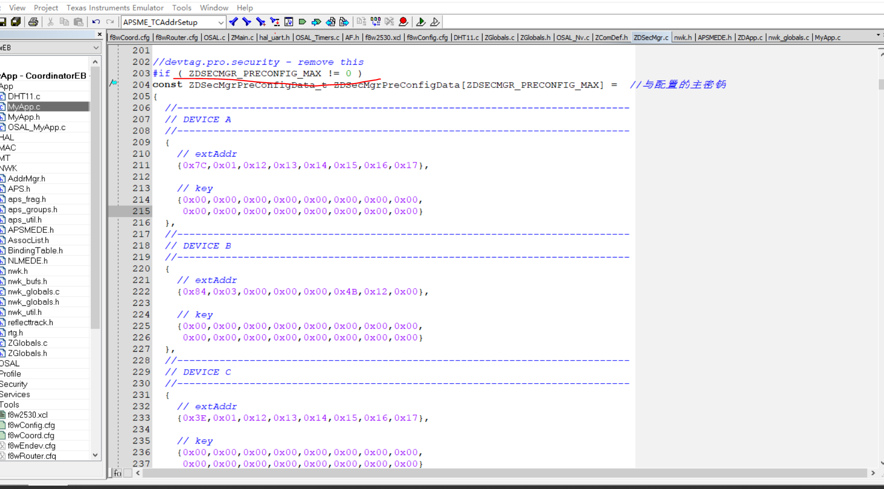The image size is (884, 489).
Task: Click the Save All icon
Action: pyautogui.click(x=16, y=22)
